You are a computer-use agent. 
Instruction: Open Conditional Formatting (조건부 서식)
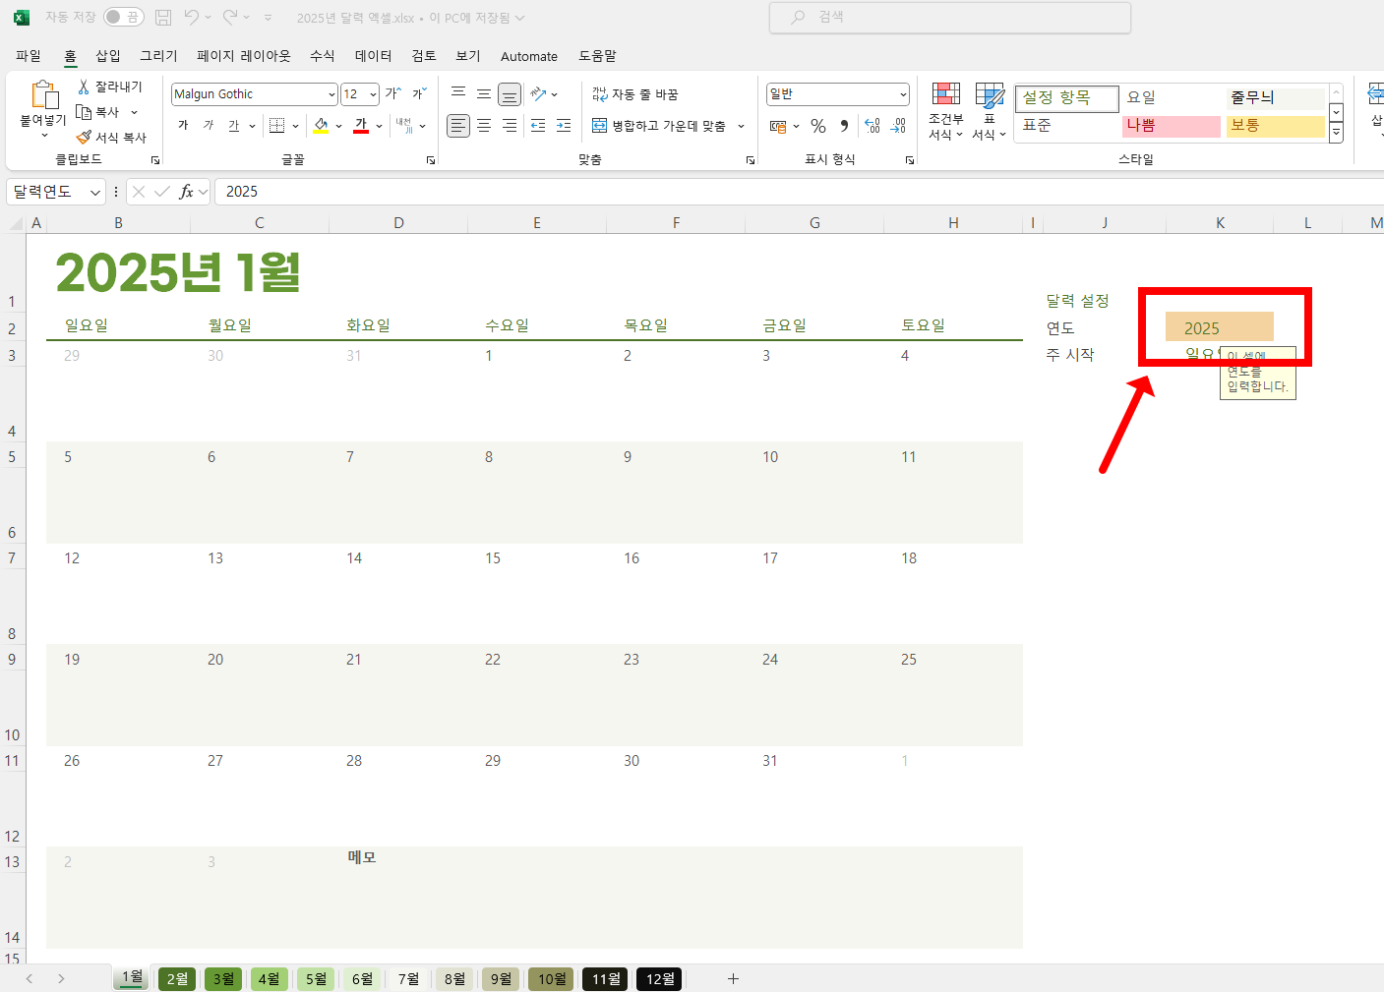coord(946,111)
